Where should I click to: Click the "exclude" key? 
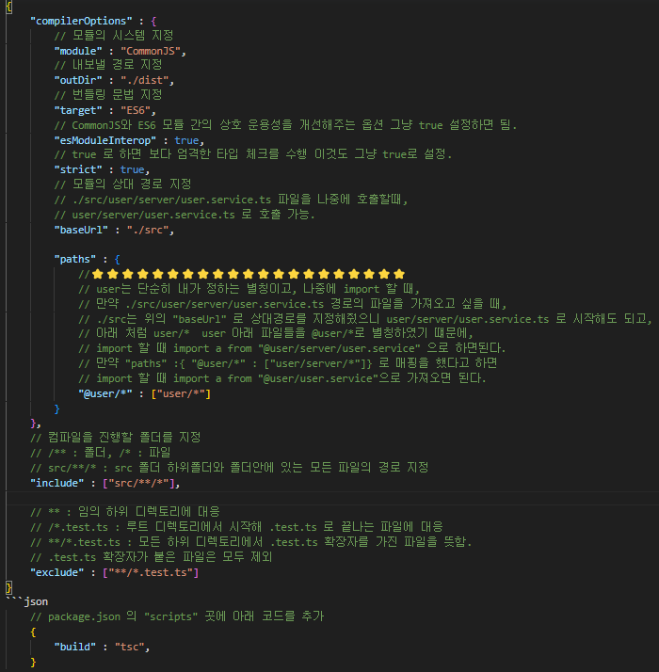coord(57,572)
